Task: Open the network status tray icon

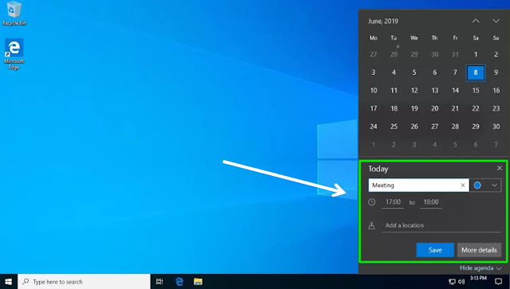Action: 452,282
